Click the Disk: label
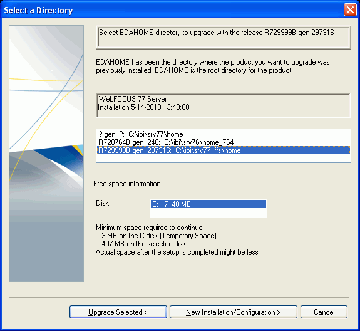This screenshot has height=331, width=360. click(x=103, y=203)
